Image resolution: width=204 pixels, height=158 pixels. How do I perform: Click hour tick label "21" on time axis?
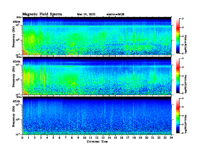coord(152,138)
